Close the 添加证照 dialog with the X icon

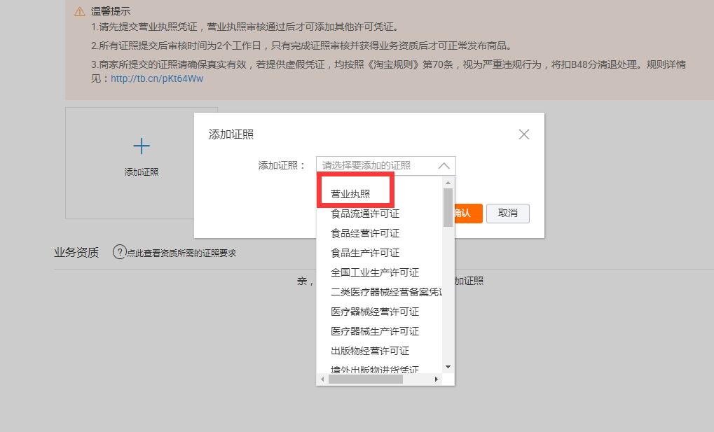523,134
